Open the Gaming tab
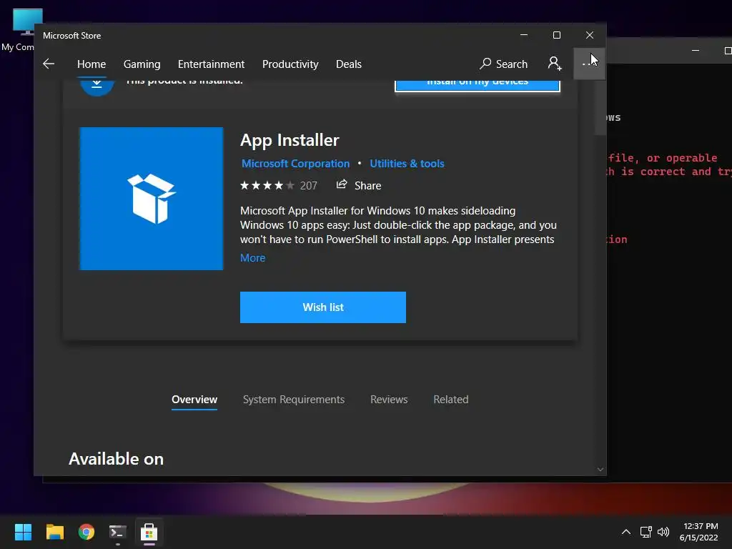This screenshot has height=549, width=732. click(x=142, y=64)
